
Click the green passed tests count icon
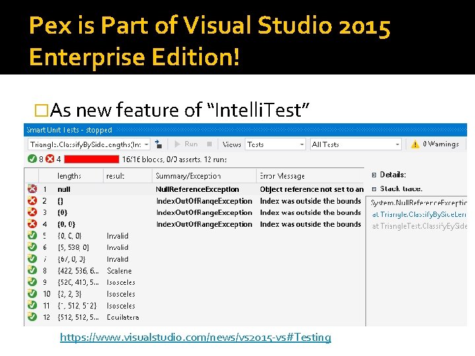32,159
